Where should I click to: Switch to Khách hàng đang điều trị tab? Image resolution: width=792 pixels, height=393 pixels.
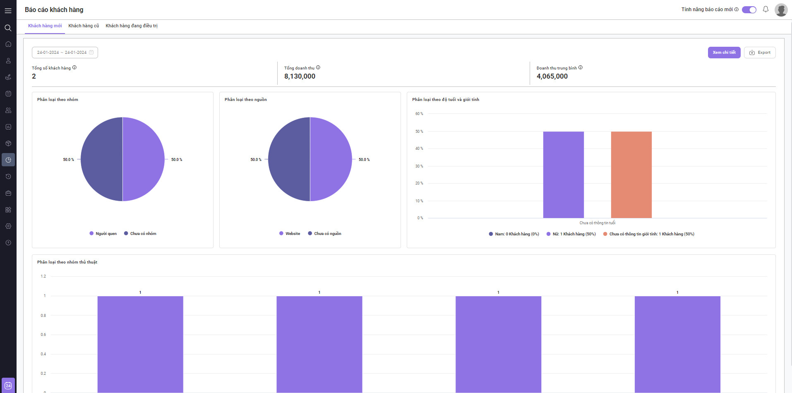132,26
